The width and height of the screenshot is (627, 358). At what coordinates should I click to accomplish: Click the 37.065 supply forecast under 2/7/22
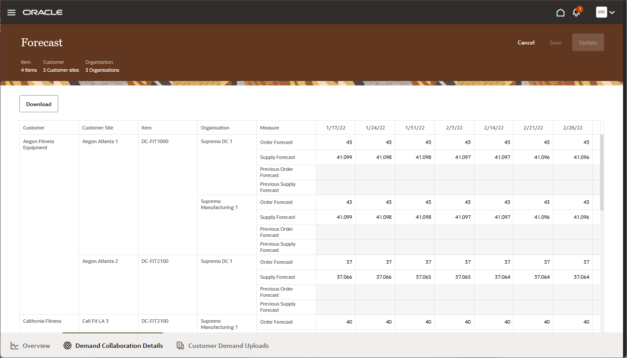pyautogui.click(x=454, y=277)
